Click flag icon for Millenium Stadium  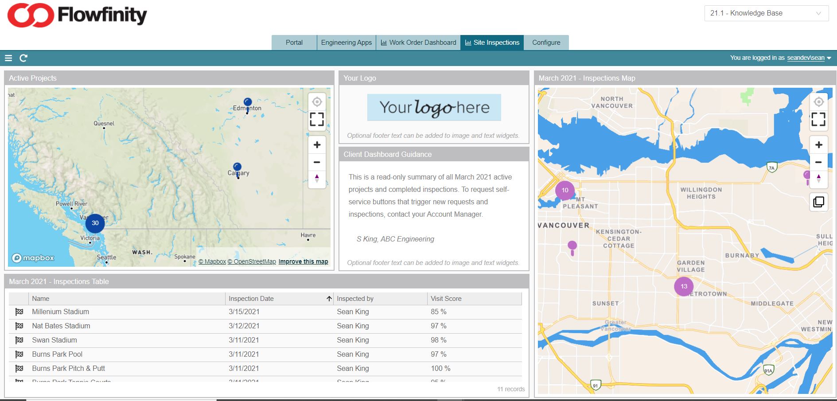tap(19, 312)
